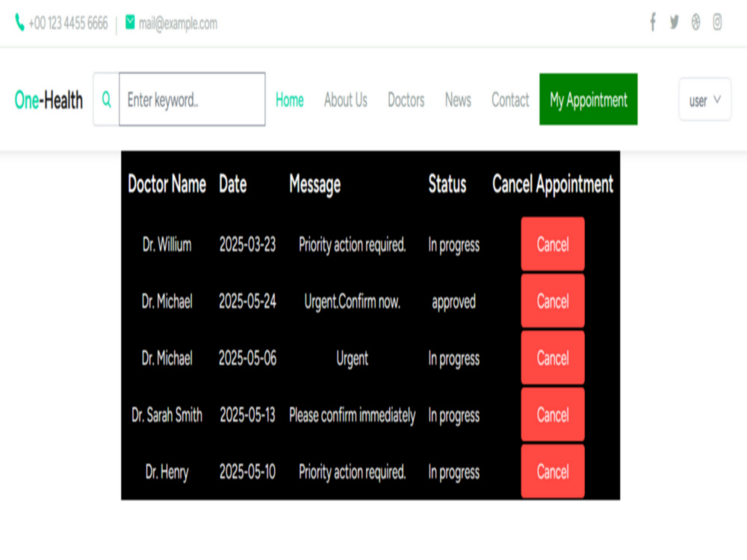Open the About Us page

pyautogui.click(x=346, y=100)
